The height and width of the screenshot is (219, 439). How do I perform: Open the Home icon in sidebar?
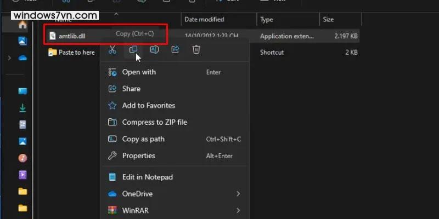click(x=22, y=25)
